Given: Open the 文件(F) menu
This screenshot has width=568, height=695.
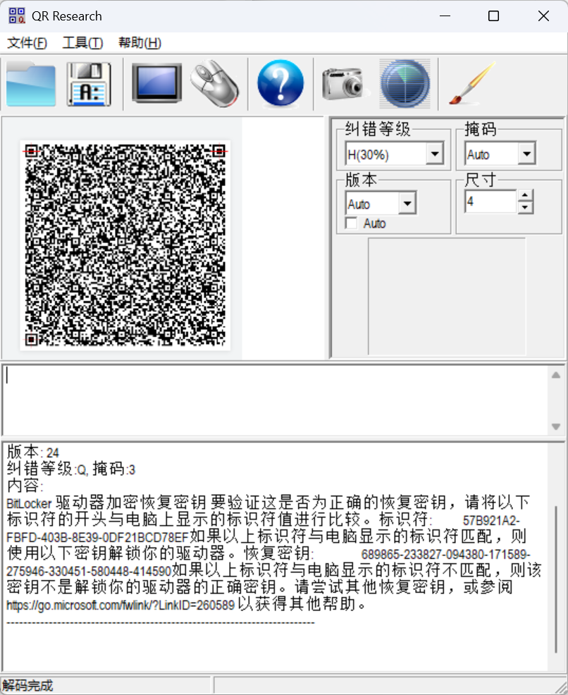Looking at the screenshot, I should (x=27, y=43).
